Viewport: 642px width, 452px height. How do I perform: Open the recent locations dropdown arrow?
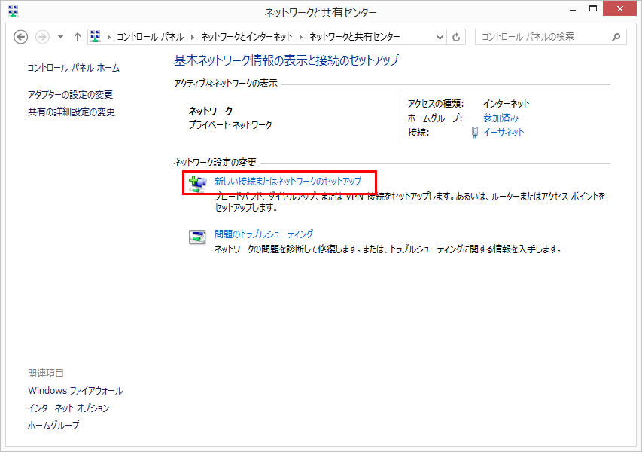[x=61, y=37]
